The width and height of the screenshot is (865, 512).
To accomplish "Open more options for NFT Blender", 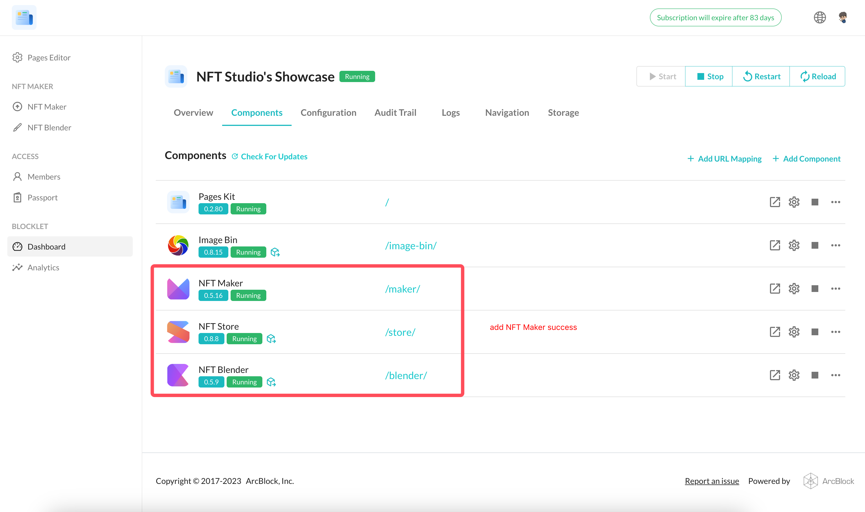I will (x=835, y=375).
